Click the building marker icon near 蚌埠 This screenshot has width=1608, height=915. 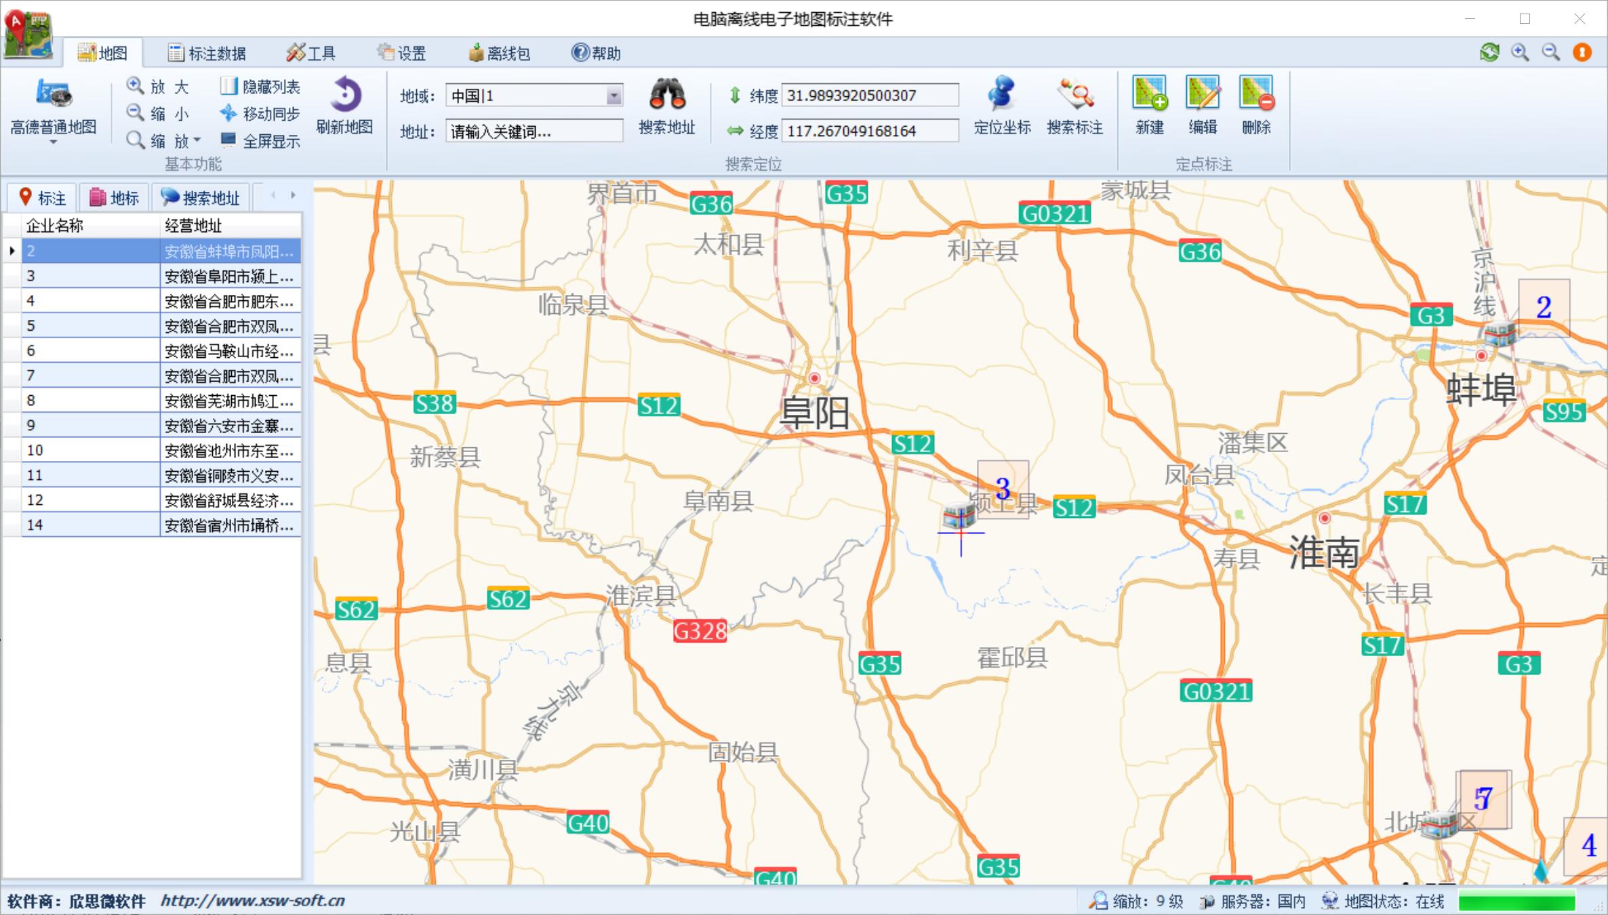pyautogui.click(x=1499, y=333)
